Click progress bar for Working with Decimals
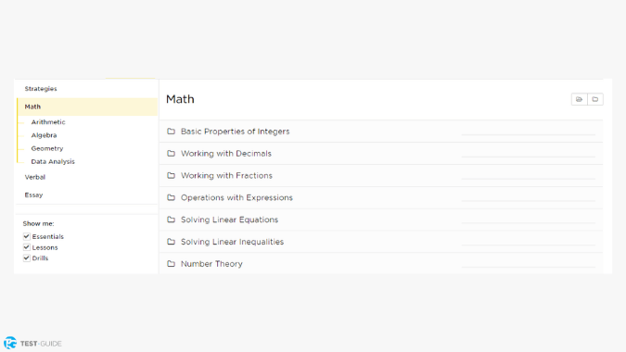The height and width of the screenshot is (352, 626). pyautogui.click(x=529, y=157)
